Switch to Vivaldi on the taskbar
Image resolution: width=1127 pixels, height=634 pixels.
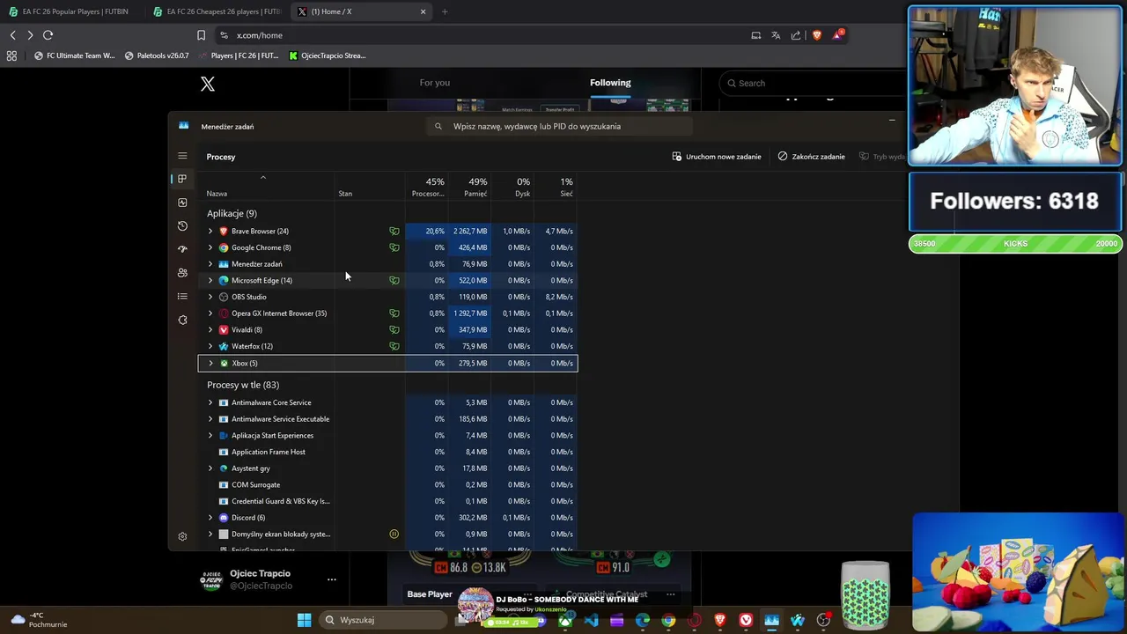[x=746, y=620]
